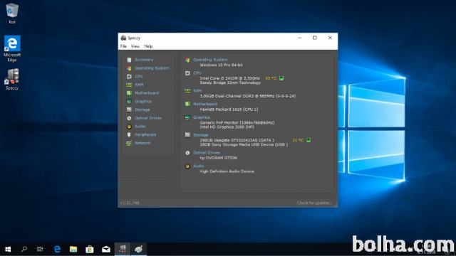Click the Speccy version number in status bar
Screen dimensions: 456x256
tap(130, 203)
